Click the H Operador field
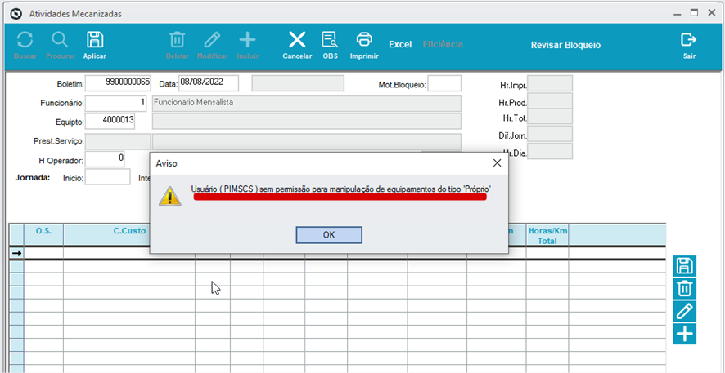The image size is (725, 373). pyautogui.click(x=106, y=159)
